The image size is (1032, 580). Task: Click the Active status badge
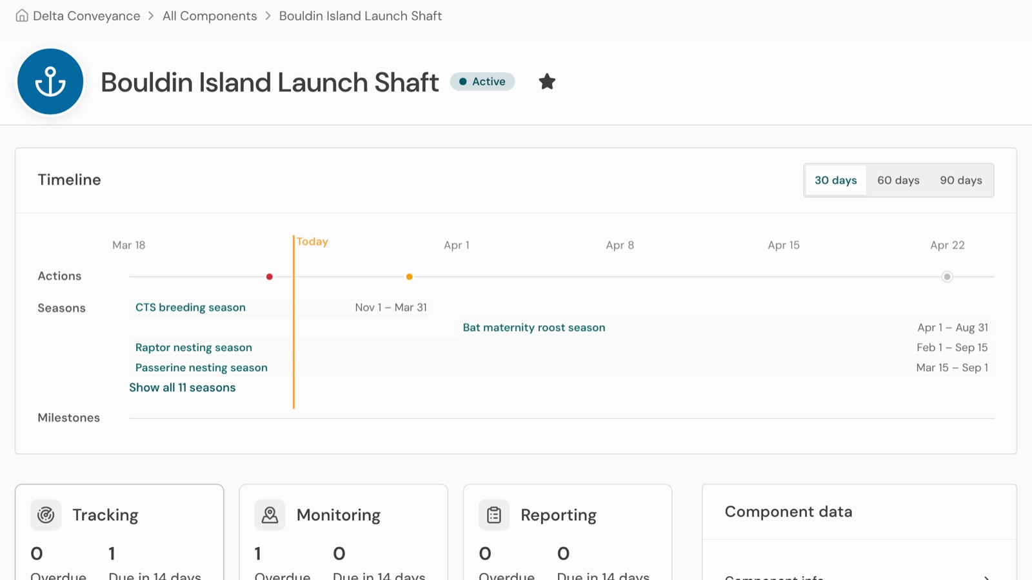pos(482,81)
